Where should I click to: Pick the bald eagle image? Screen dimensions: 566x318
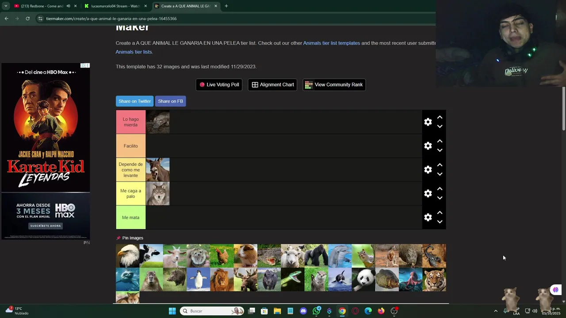pos(127,256)
